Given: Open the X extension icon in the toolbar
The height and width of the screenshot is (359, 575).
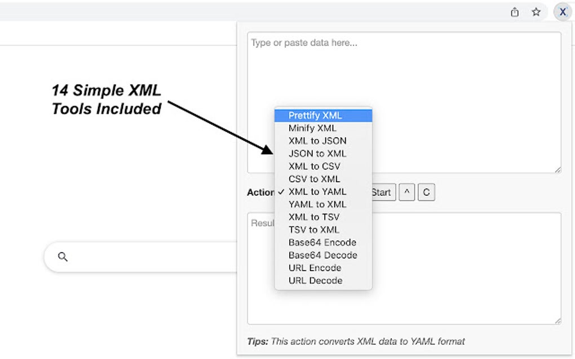Looking at the screenshot, I should point(563,12).
